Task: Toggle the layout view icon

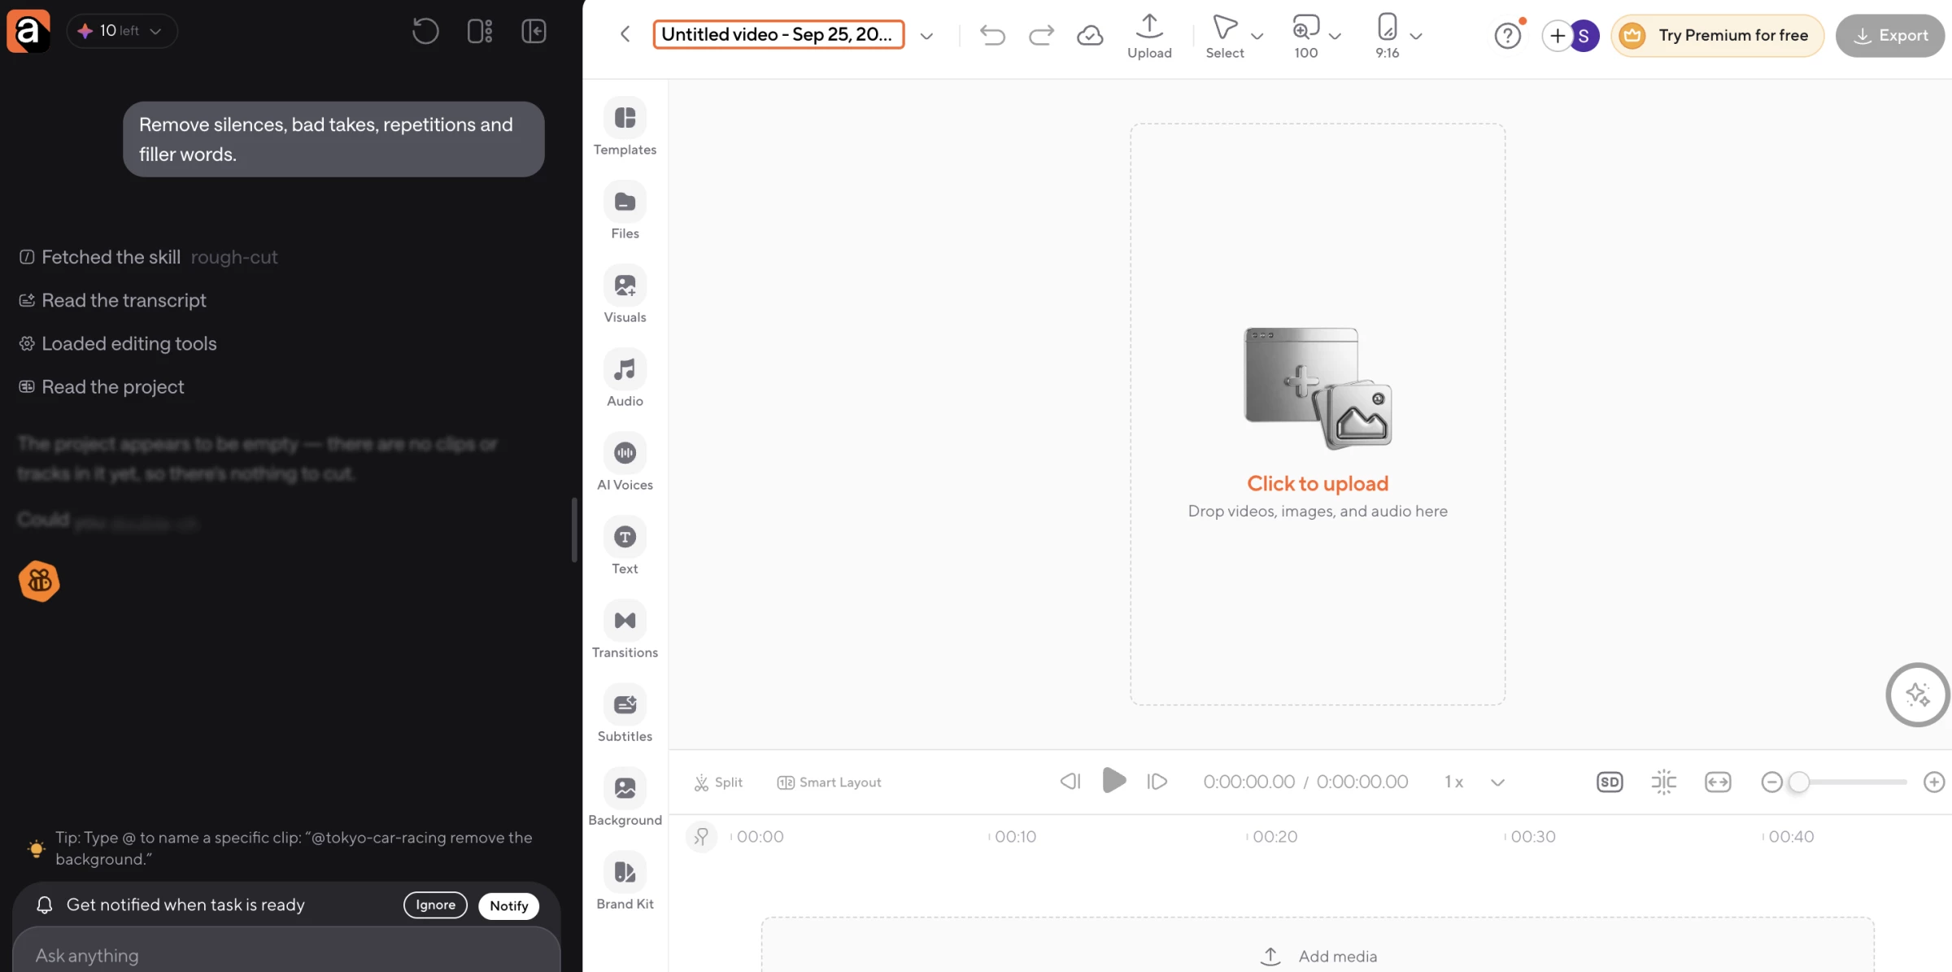Action: coord(480,31)
